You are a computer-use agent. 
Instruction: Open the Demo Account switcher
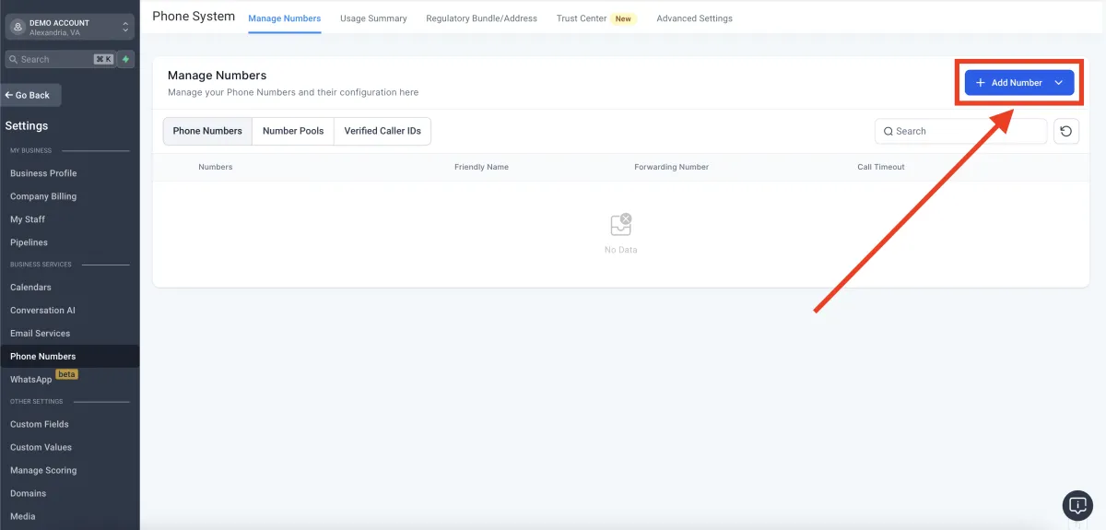70,28
